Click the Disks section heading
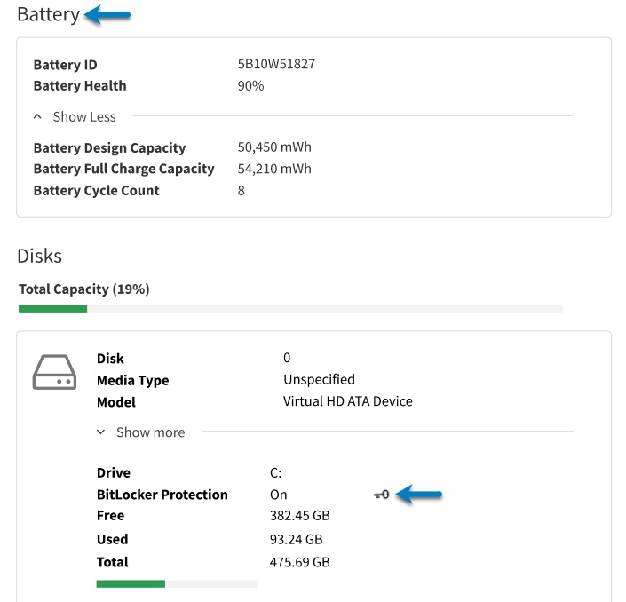This screenshot has width=626, height=602. point(40,256)
